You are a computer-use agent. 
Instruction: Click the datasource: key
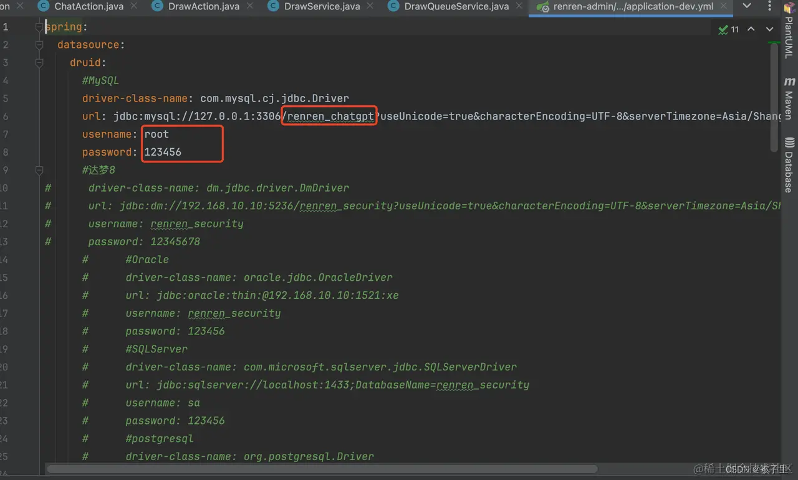[91, 45]
